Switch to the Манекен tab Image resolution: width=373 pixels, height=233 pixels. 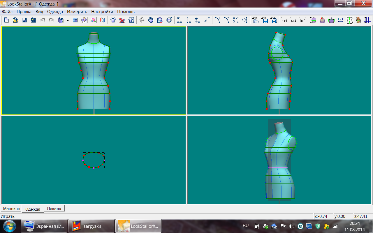(x=12, y=209)
